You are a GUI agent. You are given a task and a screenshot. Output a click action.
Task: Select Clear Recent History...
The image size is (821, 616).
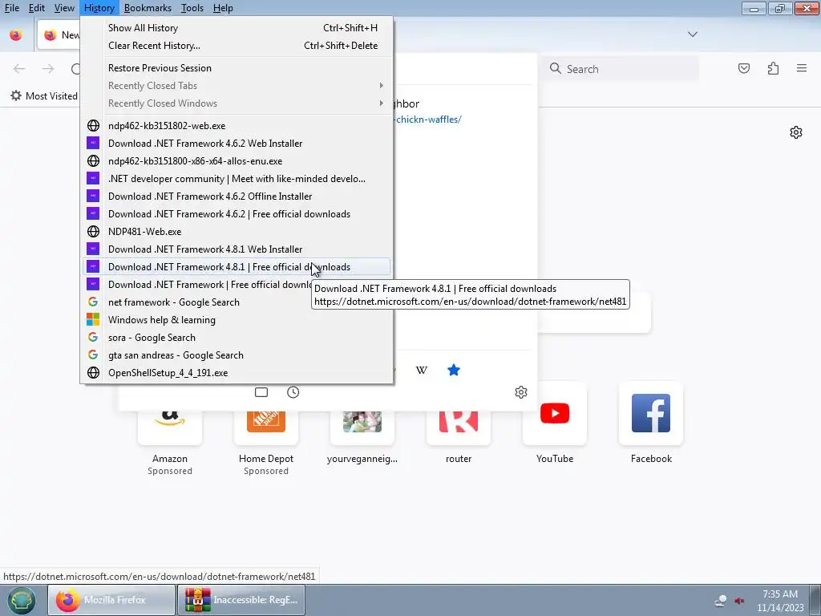coord(237,46)
